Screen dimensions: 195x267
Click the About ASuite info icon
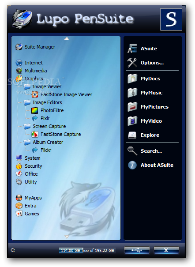click(x=132, y=165)
